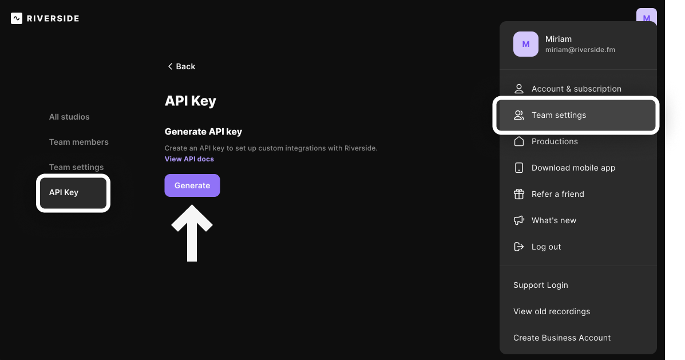The height and width of the screenshot is (360, 685).
Task: Choose Support Login from the profile menu
Action: tap(540, 285)
